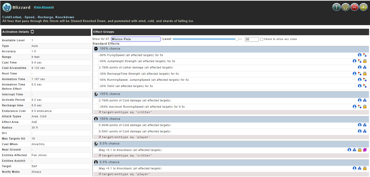Click the refresh icon beside Activation Details
This screenshot has height=177, width=370.
pos(32,32)
